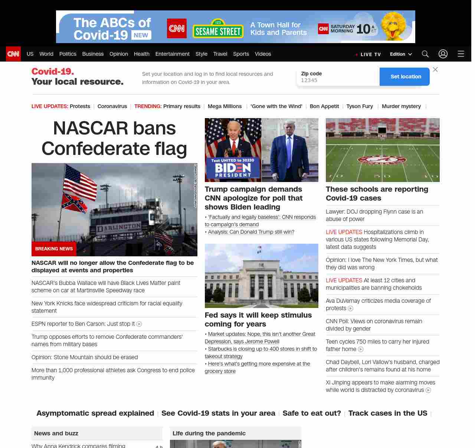Close the Covid-19 local resource banner
The image size is (475, 448).
(435, 69)
